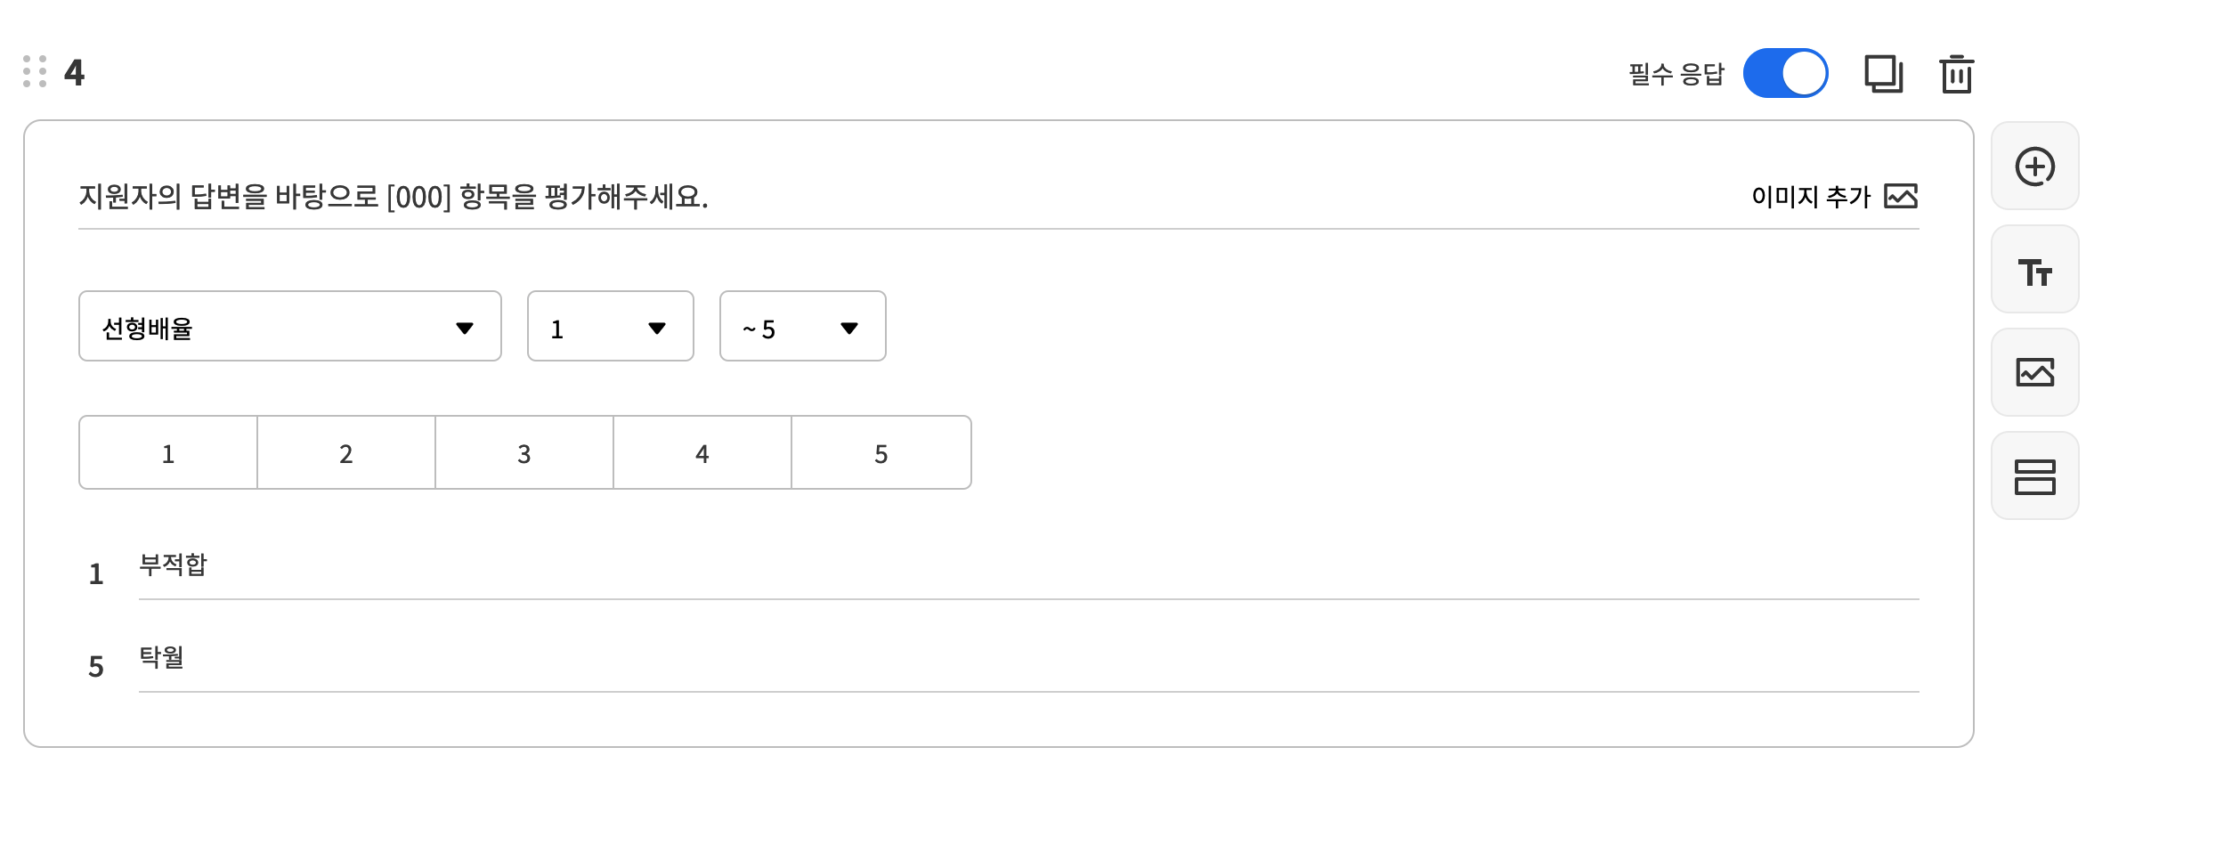The width and height of the screenshot is (2224, 853).
Task: Click the sidebar image insert icon
Action: [2034, 373]
